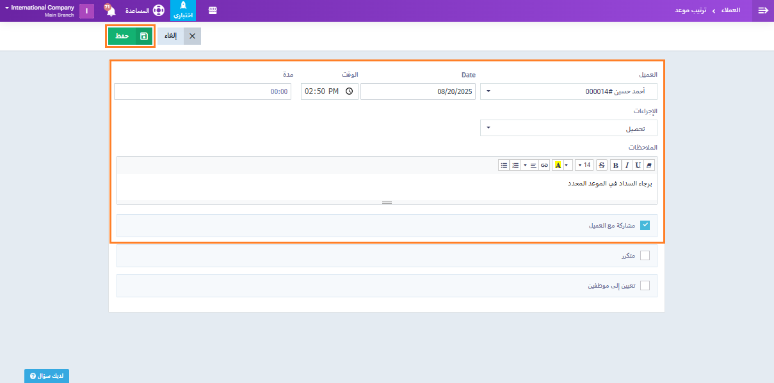
Task: Expand the الإجراءات dropdown showing تحصيل
Action: click(568, 129)
